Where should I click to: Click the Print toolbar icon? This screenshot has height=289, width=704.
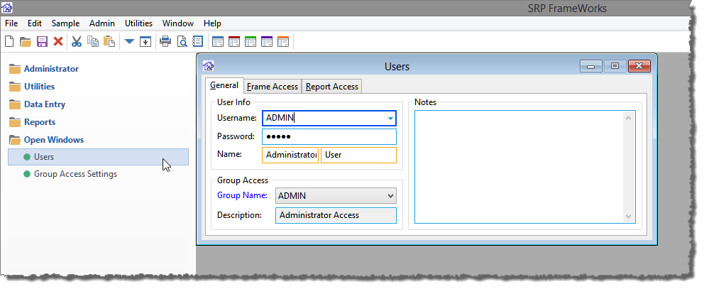(165, 42)
